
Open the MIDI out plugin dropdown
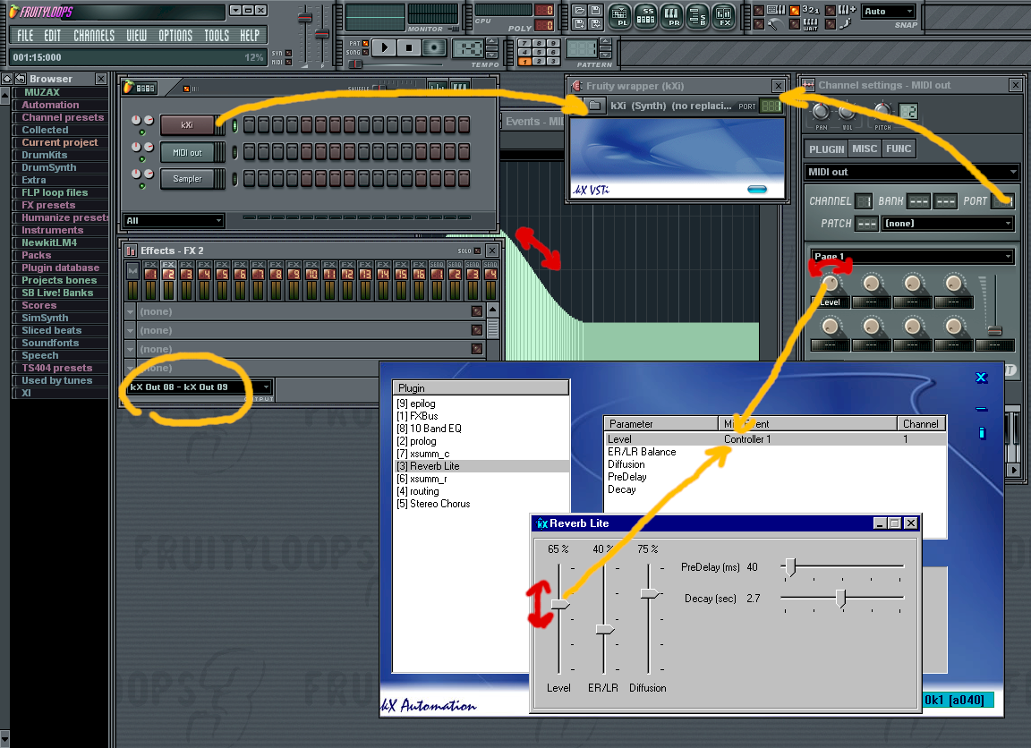tap(912, 172)
